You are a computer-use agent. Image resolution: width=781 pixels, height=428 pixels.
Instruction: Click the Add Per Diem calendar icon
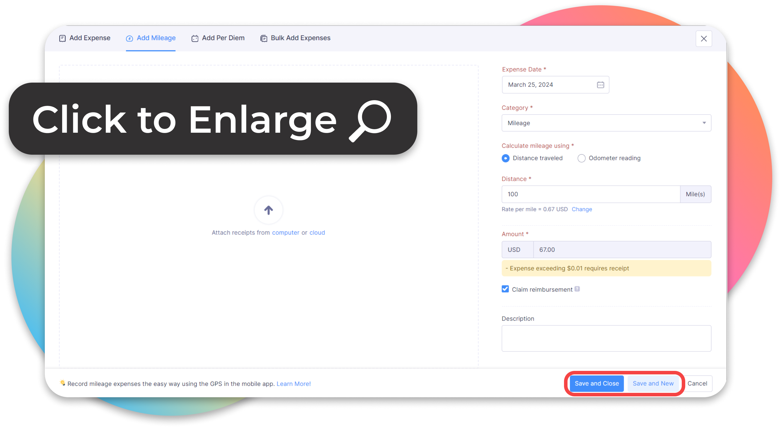tap(195, 38)
